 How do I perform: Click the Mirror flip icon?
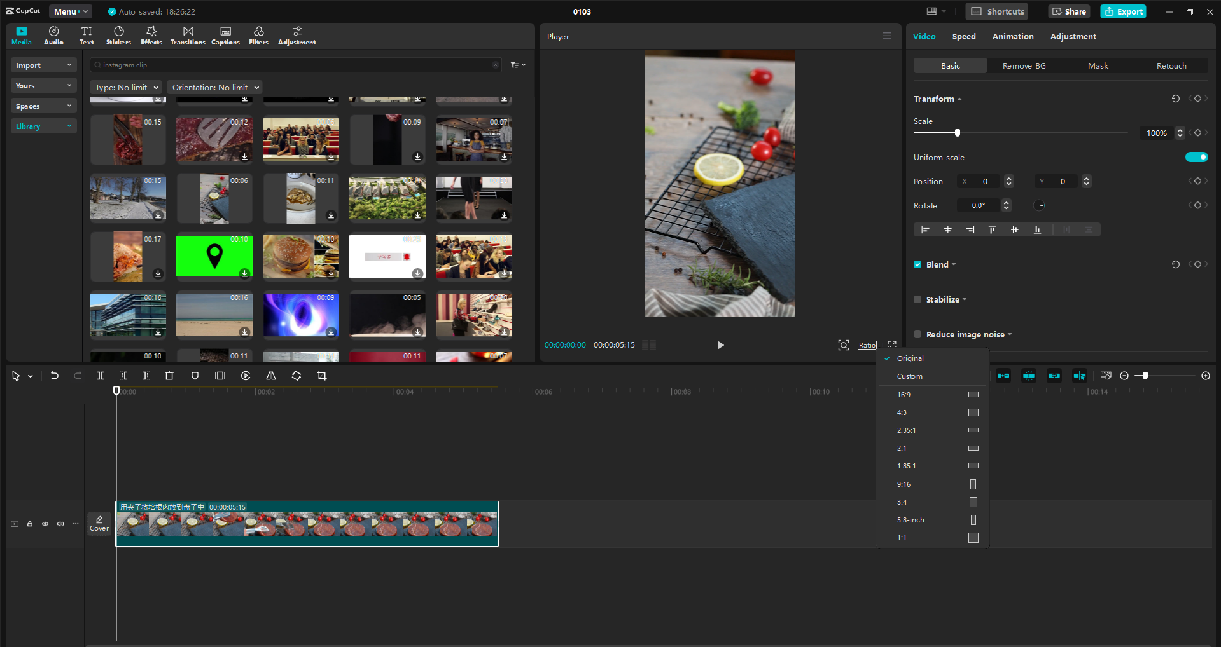coord(271,376)
